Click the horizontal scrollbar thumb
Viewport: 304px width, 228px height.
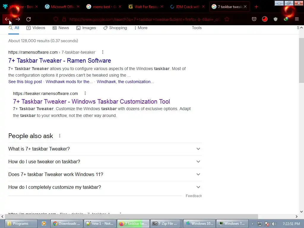click(131, 216)
